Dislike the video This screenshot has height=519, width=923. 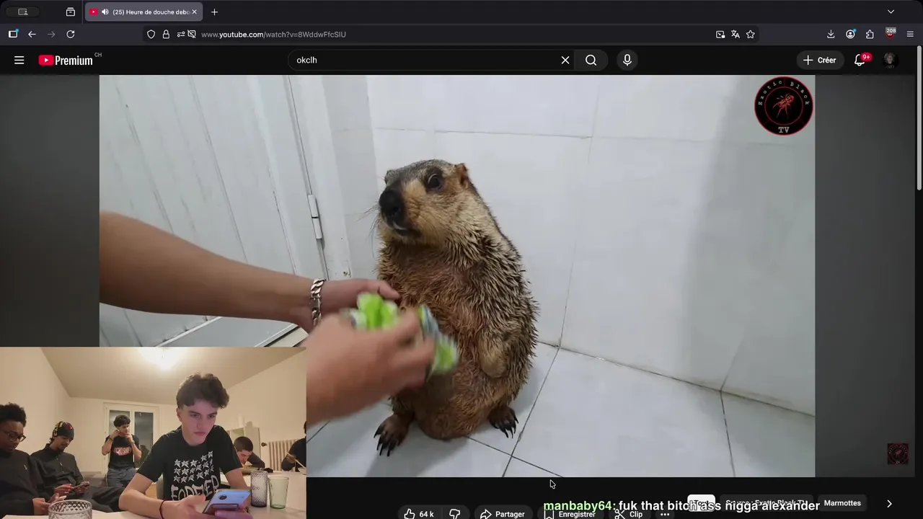[454, 514]
